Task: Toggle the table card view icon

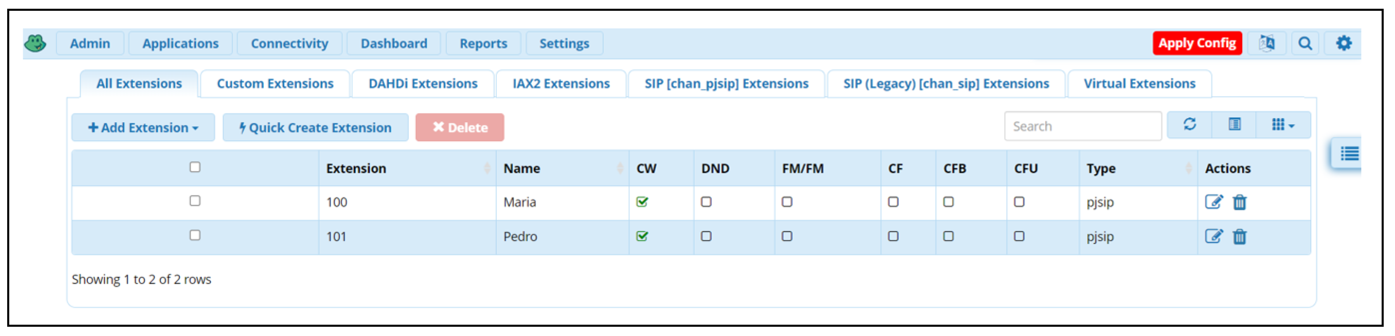Action: [1234, 125]
